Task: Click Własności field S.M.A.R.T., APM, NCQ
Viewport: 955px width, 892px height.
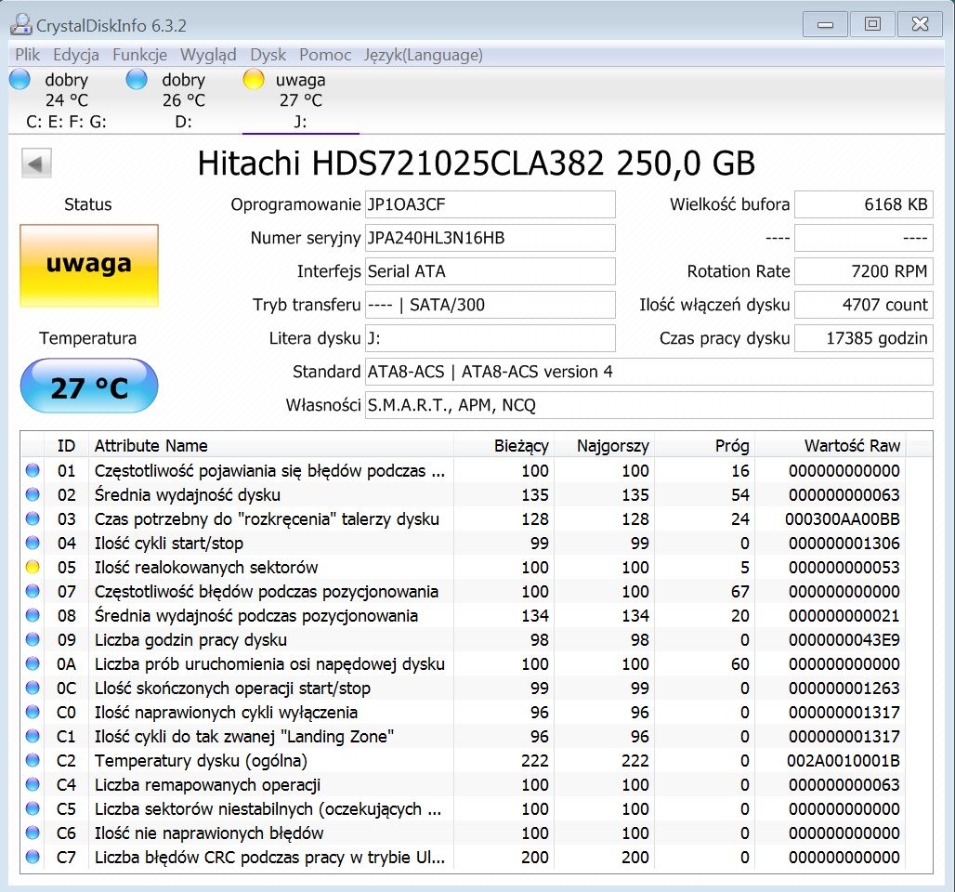Action: click(x=649, y=405)
